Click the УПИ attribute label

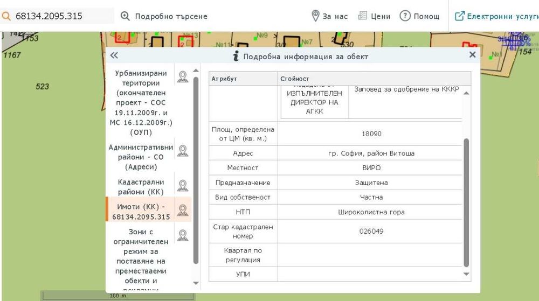(243, 274)
